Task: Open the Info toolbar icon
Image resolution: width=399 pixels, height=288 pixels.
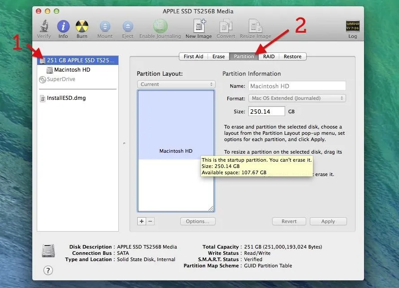Action: [x=63, y=26]
